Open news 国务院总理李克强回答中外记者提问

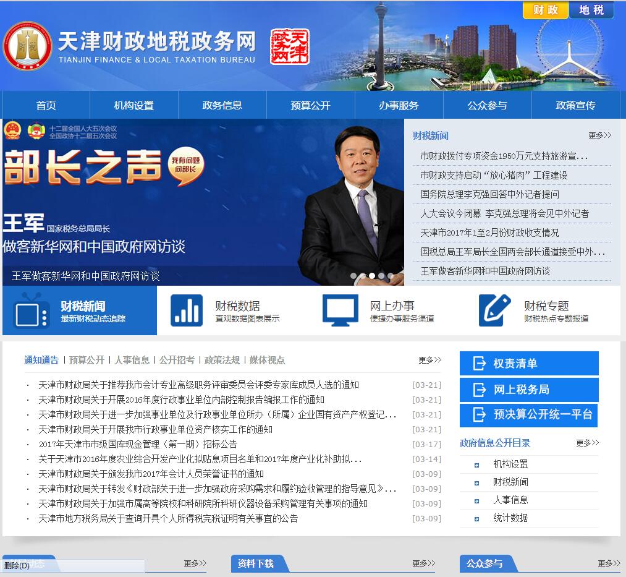(x=490, y=194)
